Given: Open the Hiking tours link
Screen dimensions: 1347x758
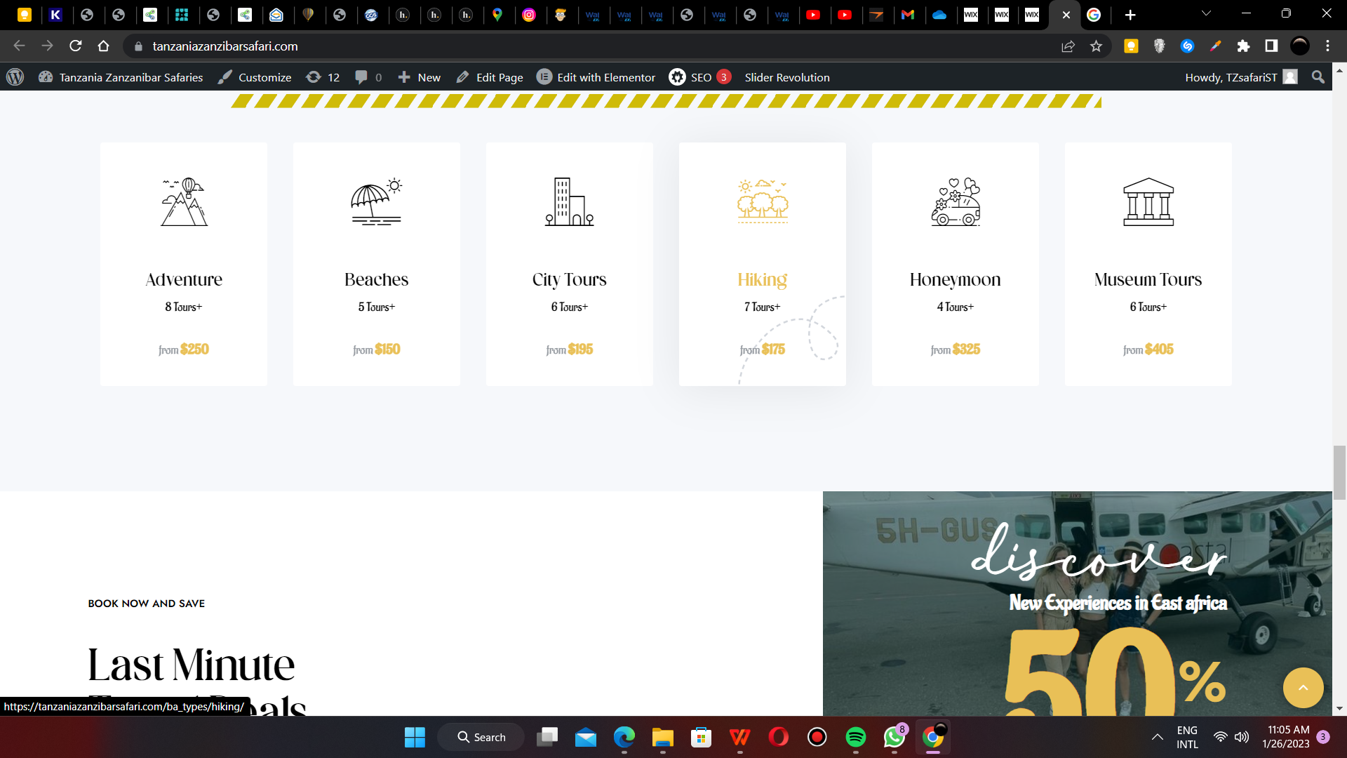Looking at the screenshot, I should point(762,279).
